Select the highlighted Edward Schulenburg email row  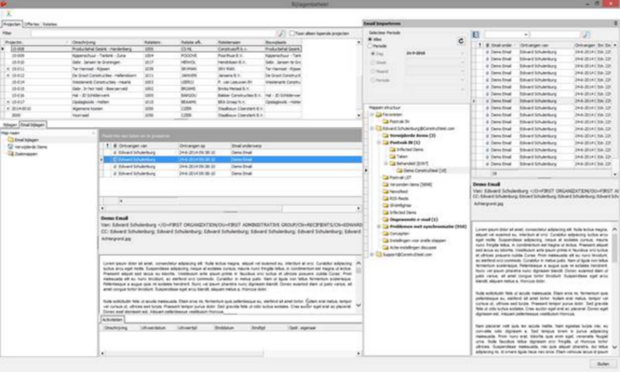[231, 159]
